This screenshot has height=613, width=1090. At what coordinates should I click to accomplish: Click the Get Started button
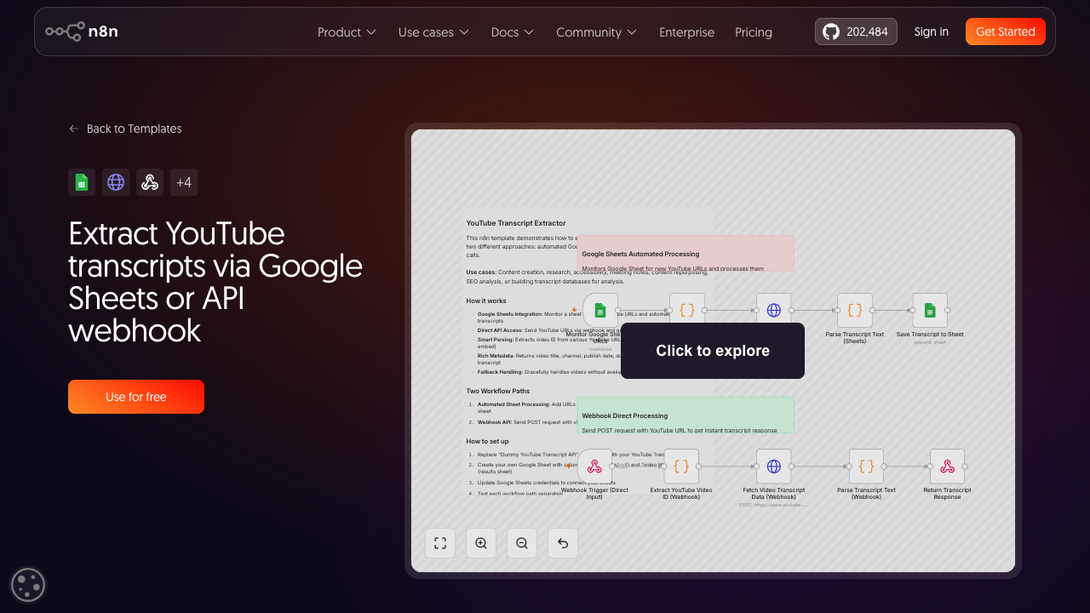(x=1006, y=32)
